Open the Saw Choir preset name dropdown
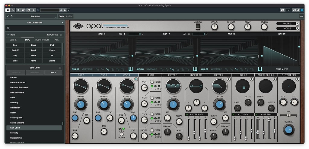 (35, 16)
